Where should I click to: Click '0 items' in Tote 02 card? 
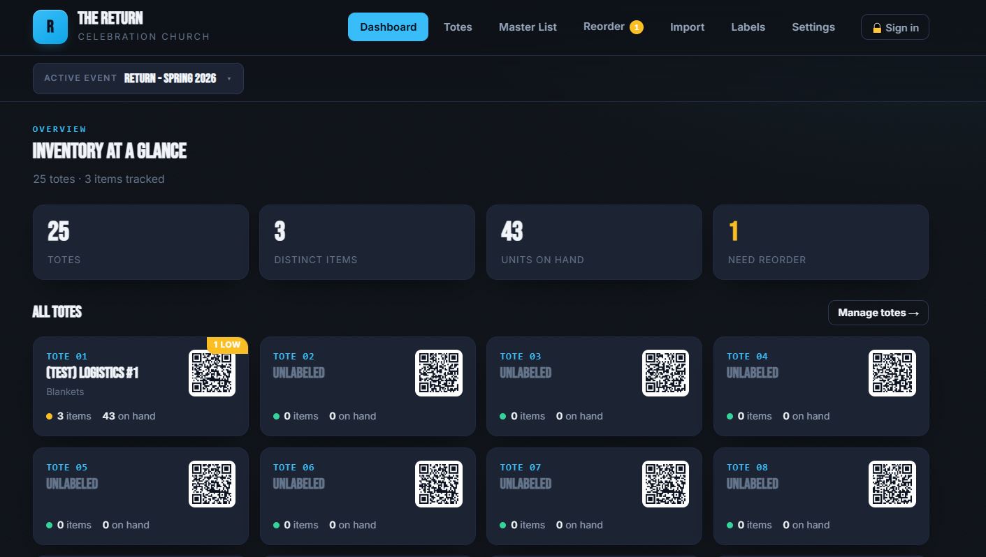[x=300, y=416]
